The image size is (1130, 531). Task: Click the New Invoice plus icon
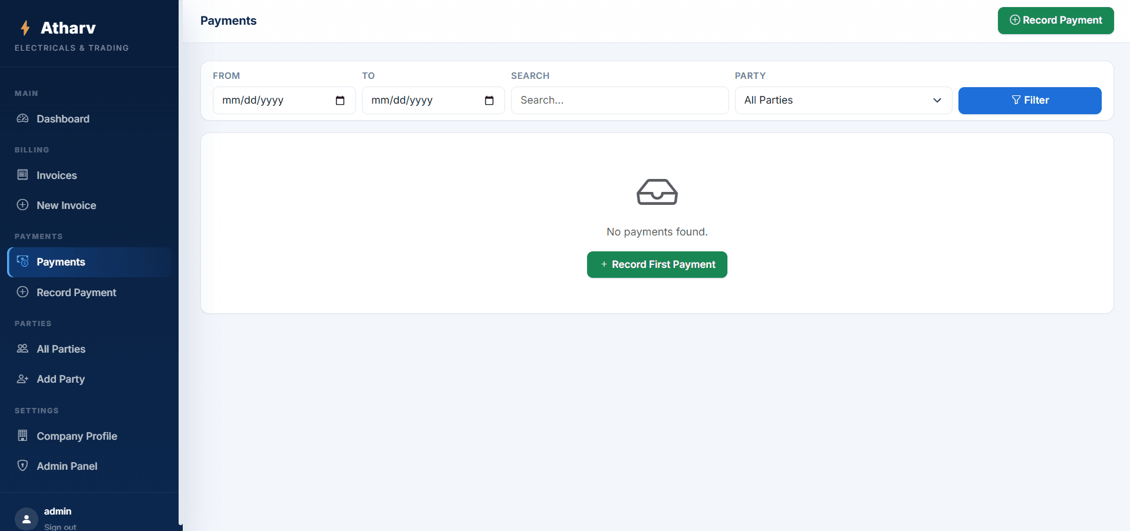22,205
